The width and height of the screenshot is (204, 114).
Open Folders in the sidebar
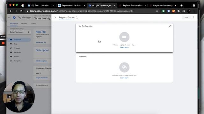17,57
